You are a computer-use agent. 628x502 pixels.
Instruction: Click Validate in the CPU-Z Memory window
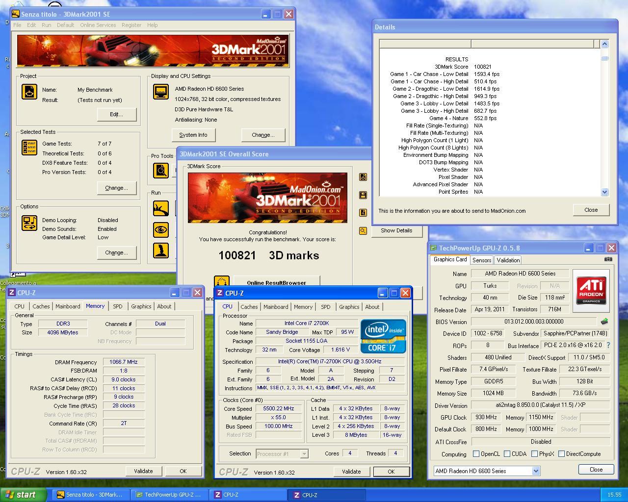click(x=143, y=471)
